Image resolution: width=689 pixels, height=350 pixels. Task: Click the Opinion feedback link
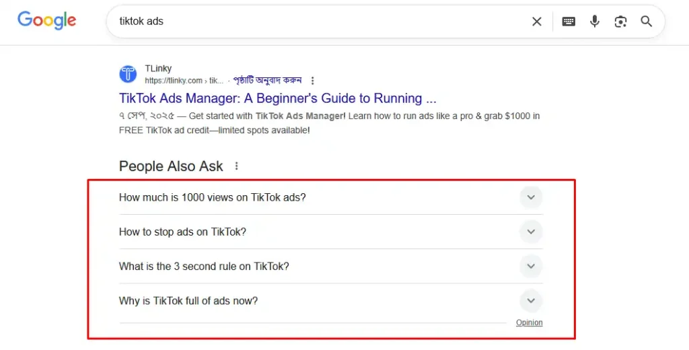pyautogui.click(x=529, y=322)
